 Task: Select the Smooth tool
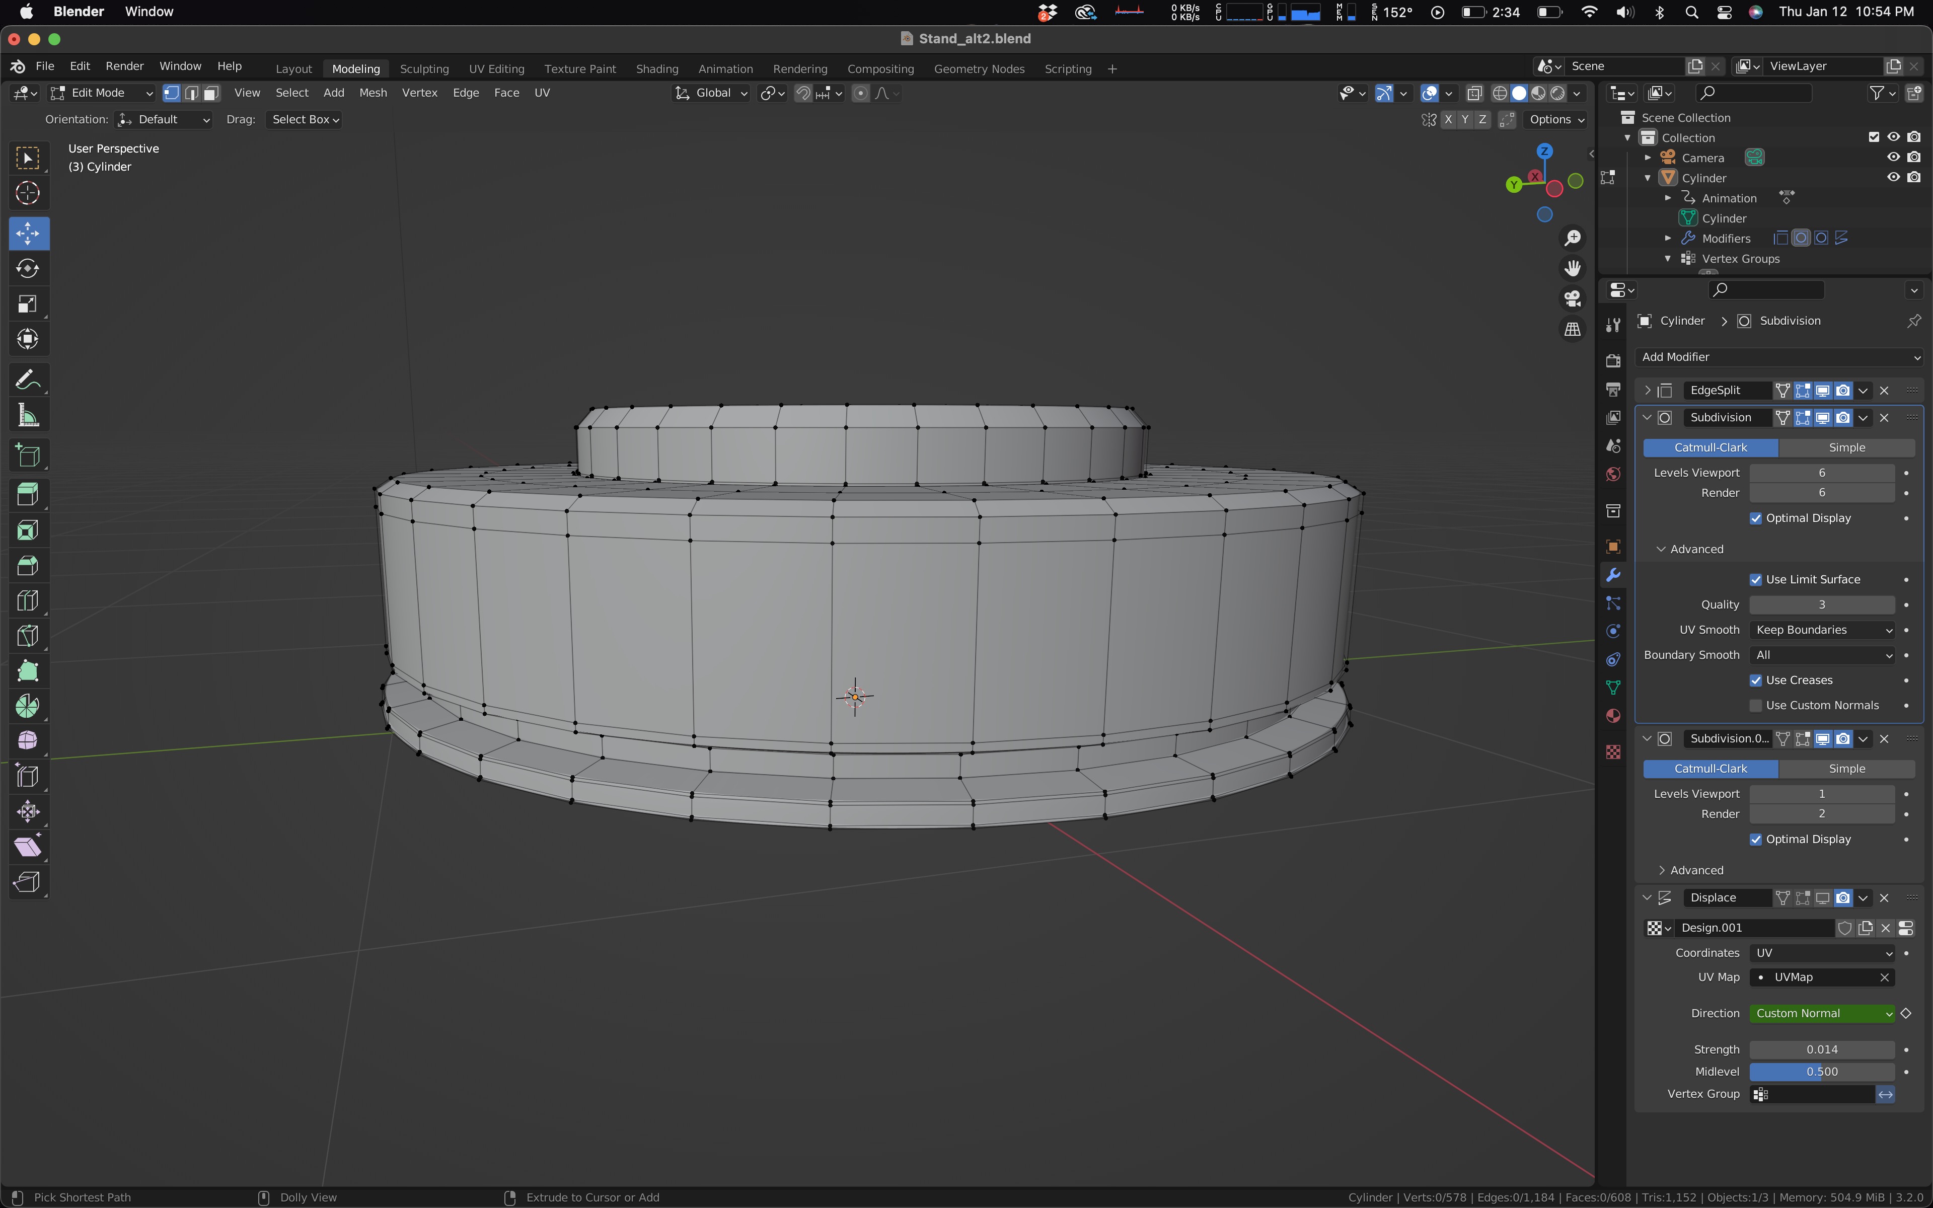[x=28, y=741]
